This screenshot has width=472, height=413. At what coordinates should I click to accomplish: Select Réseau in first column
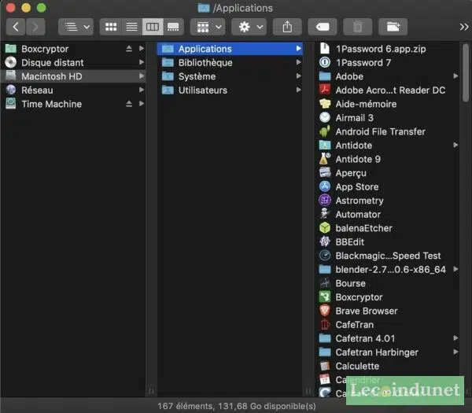click(73, 90)
